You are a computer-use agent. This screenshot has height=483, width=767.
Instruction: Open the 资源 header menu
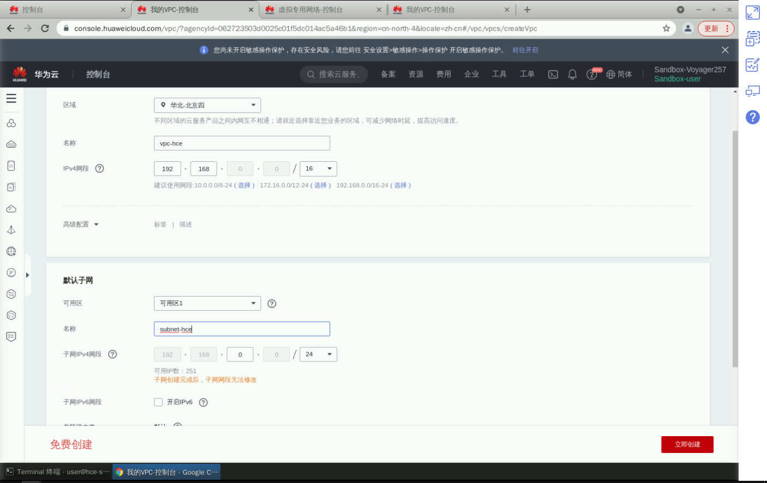[416, 74]
